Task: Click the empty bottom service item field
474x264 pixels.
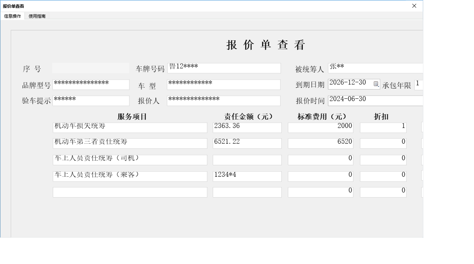Action: click(130, 192)
